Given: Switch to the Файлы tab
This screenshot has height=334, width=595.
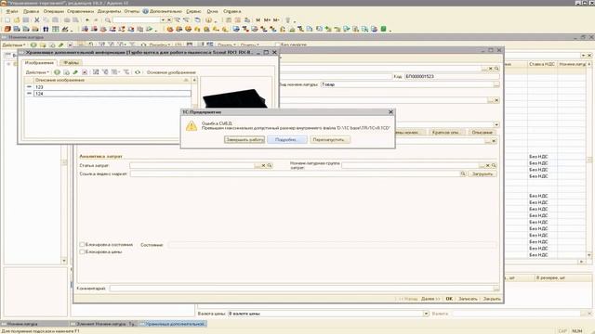Looking at the screenshot, I should pos(71,62).
